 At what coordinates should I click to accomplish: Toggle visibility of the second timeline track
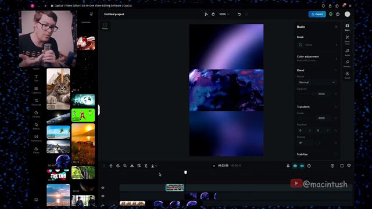(x=103, y=196)
